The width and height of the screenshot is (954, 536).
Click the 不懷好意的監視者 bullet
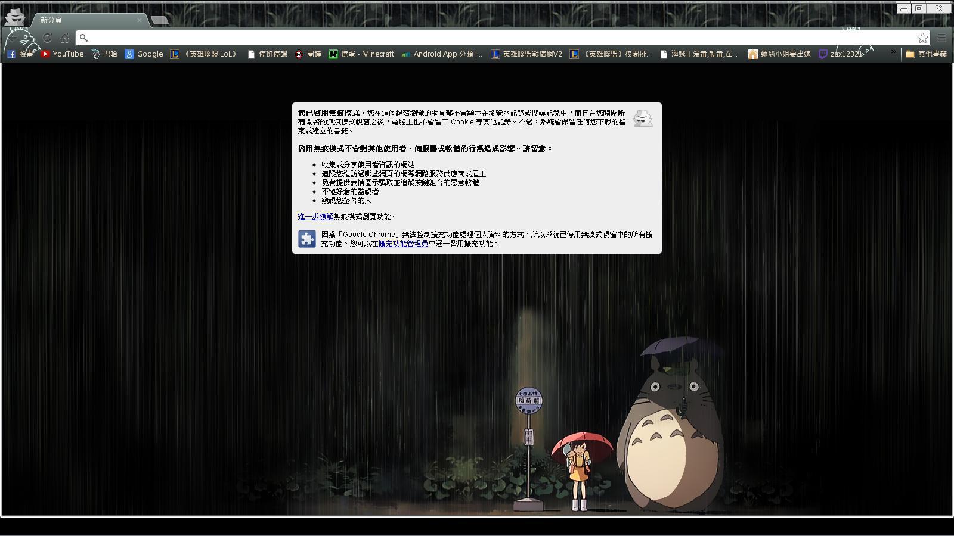[350, 192]
